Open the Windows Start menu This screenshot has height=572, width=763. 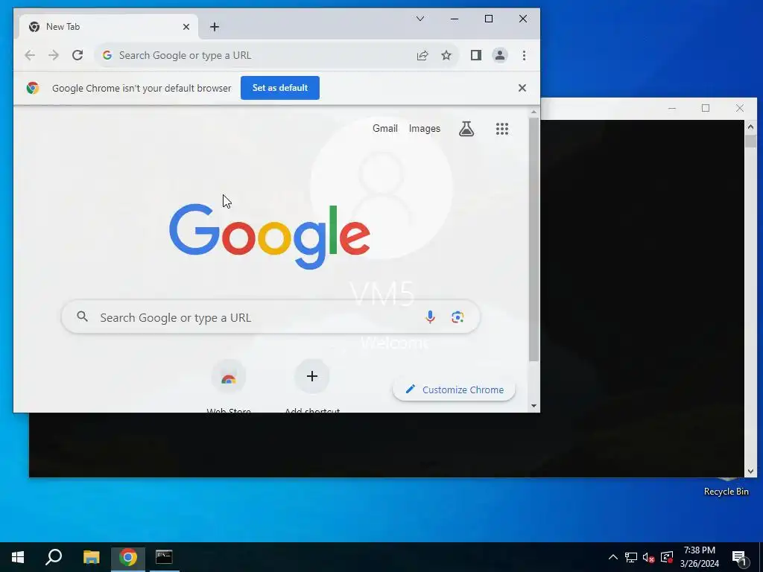point(18,557)
